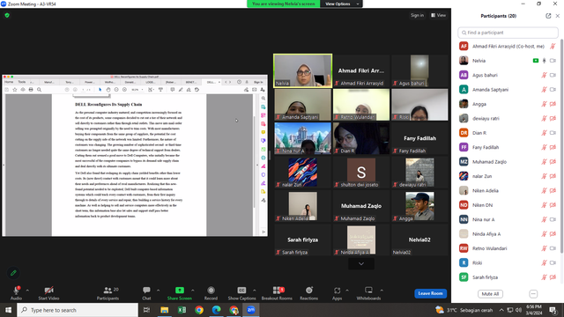Select Retno Wulandari in participants list
The width and height of the screenshot is (564, 317).
[508, 248]
